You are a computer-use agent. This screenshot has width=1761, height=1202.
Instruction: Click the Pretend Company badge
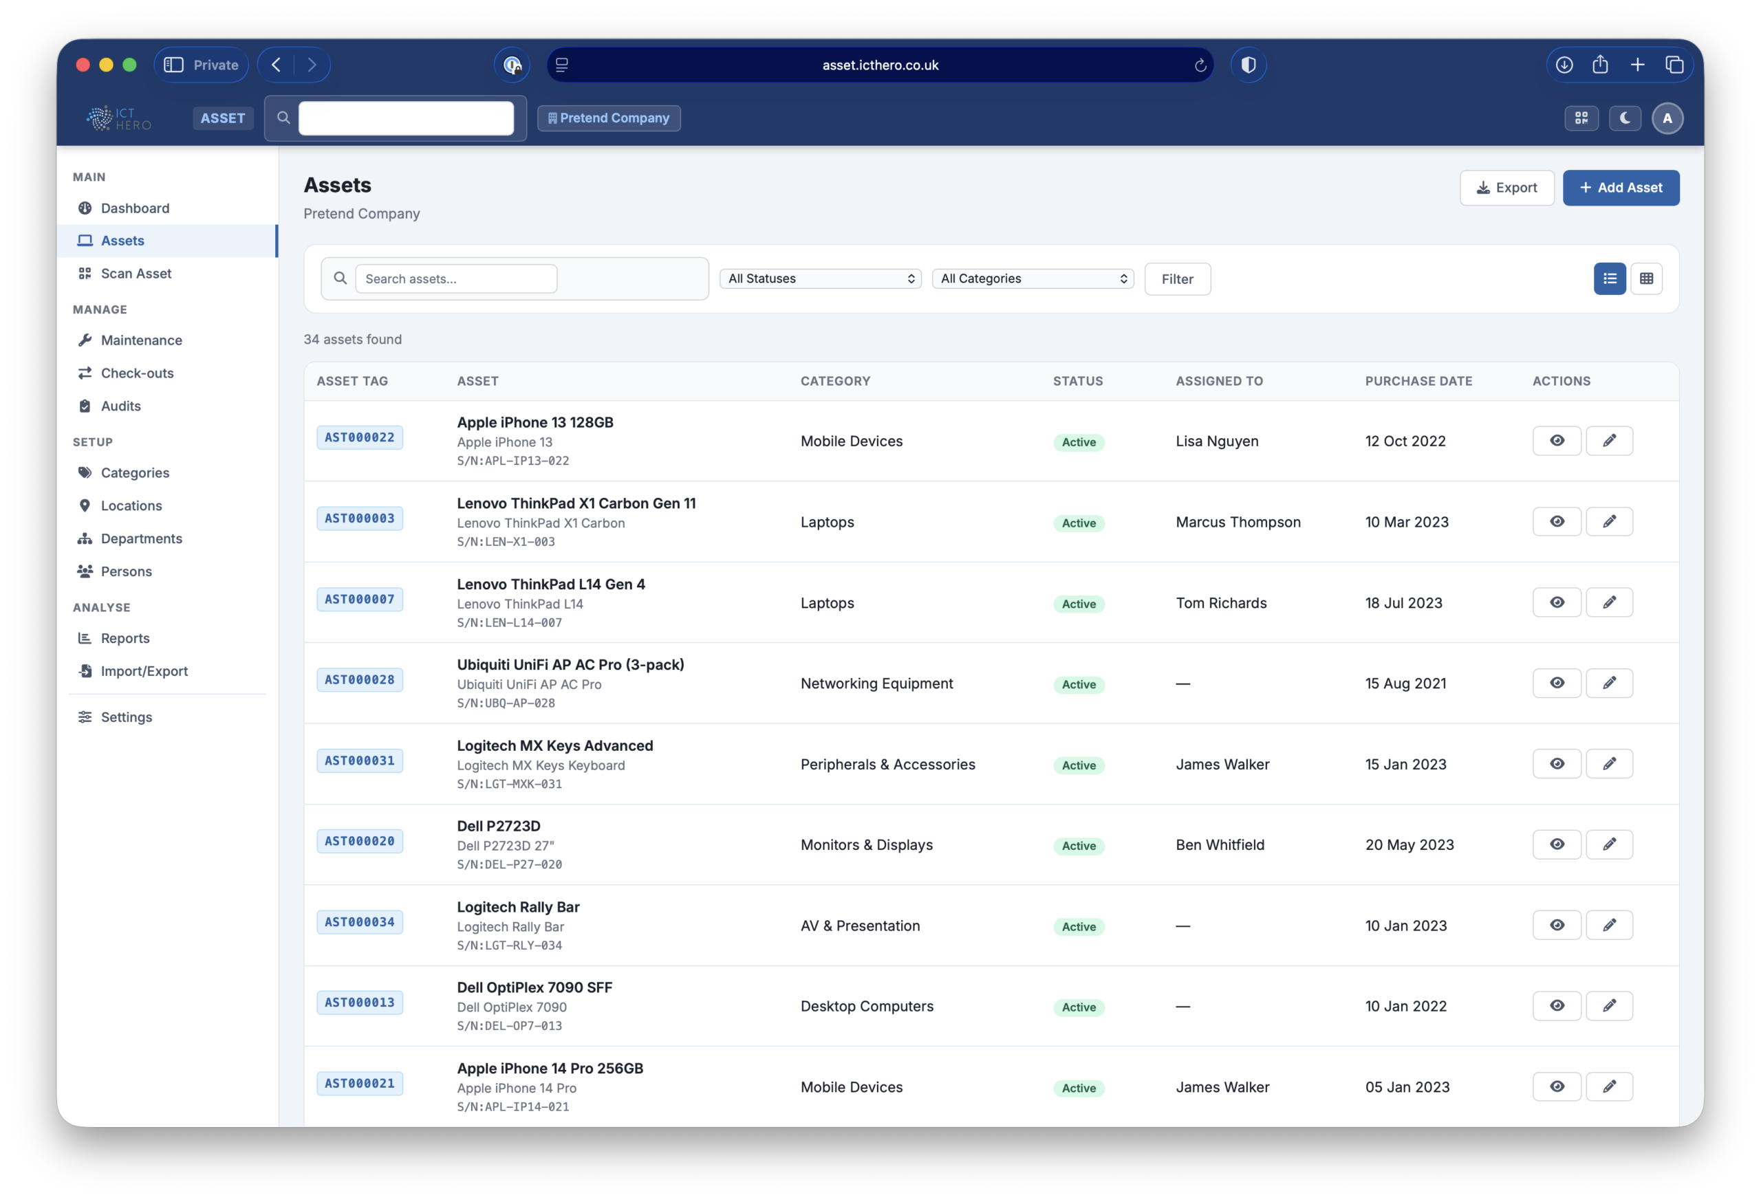coord(609,118)
